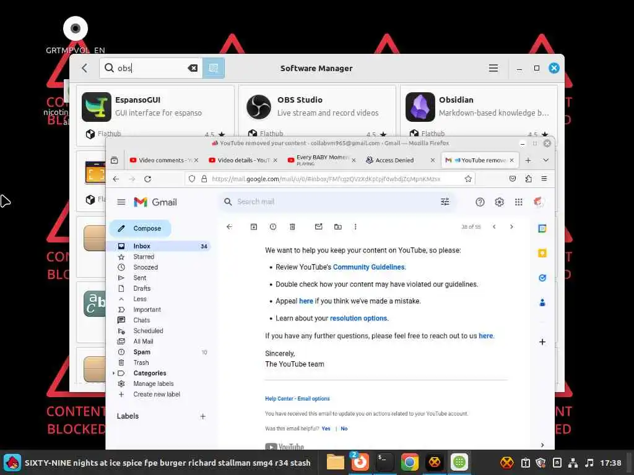Open the email More options menu
The height and width of the screenshot is (475, 634).
355,227
